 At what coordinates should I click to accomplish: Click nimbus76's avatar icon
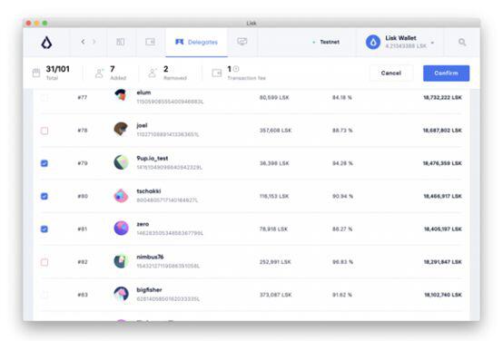121,261
